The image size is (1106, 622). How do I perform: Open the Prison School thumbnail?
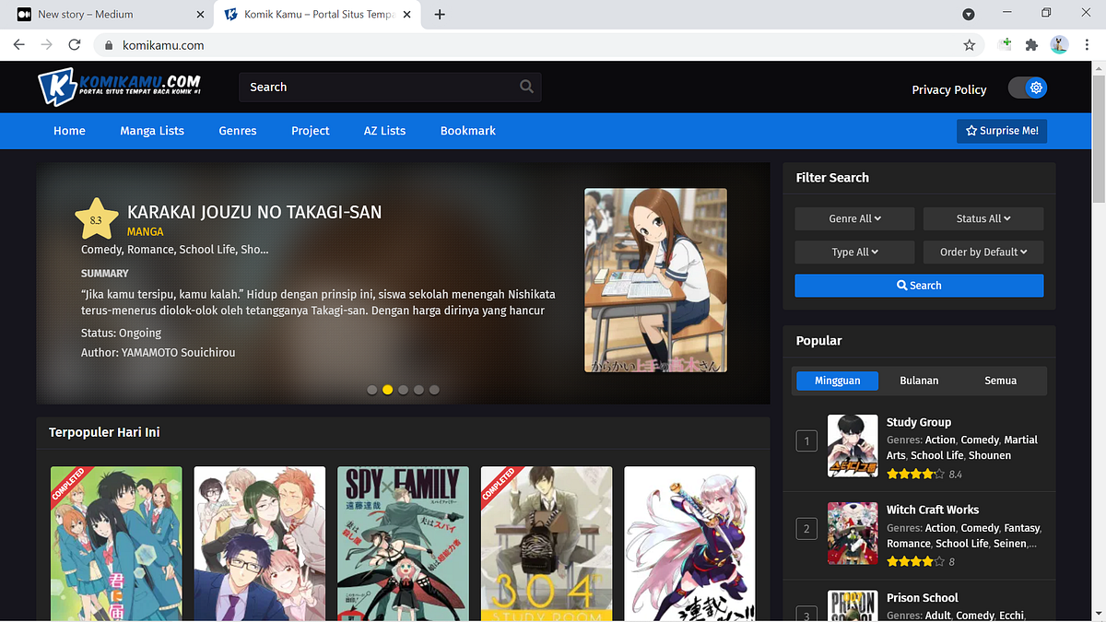853,605
